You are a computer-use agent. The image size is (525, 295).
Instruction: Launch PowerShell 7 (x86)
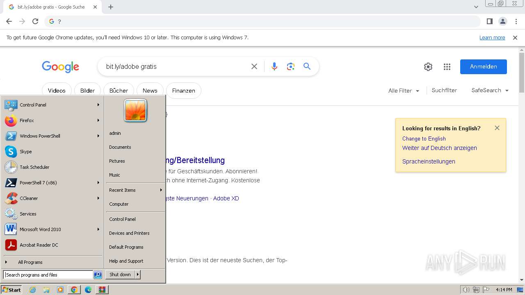52,183
